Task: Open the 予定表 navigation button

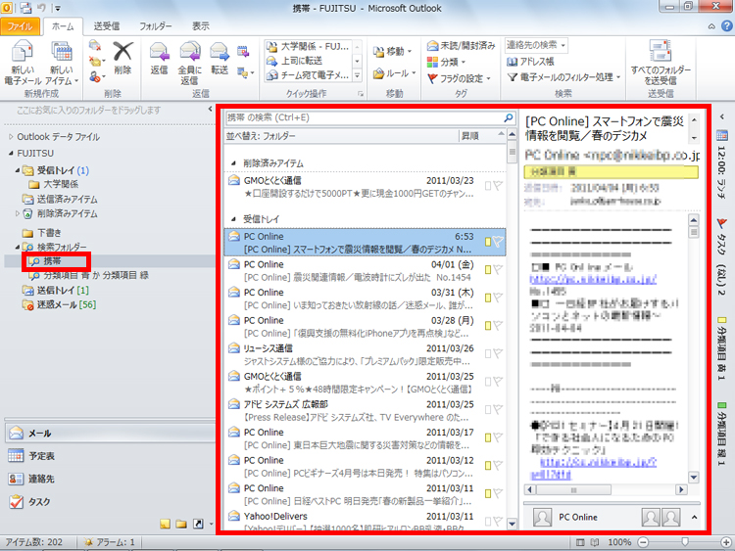Action: (110, 455)
